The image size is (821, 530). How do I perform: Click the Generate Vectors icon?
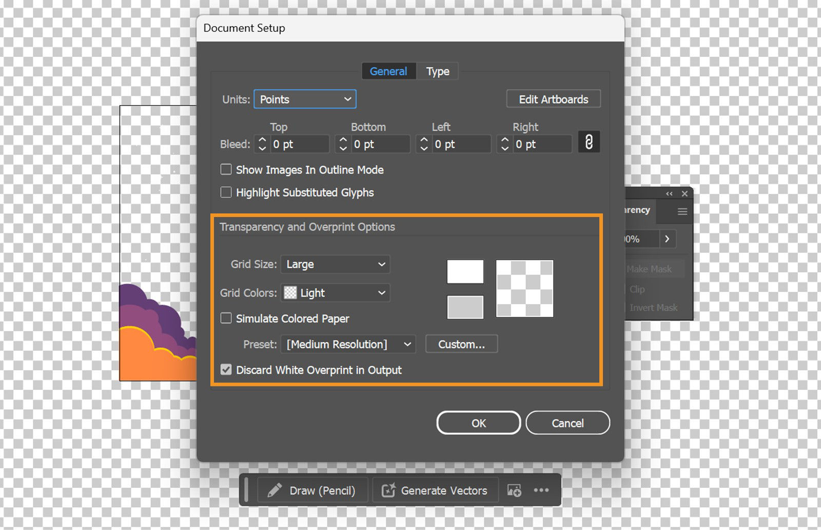[389, 490]
